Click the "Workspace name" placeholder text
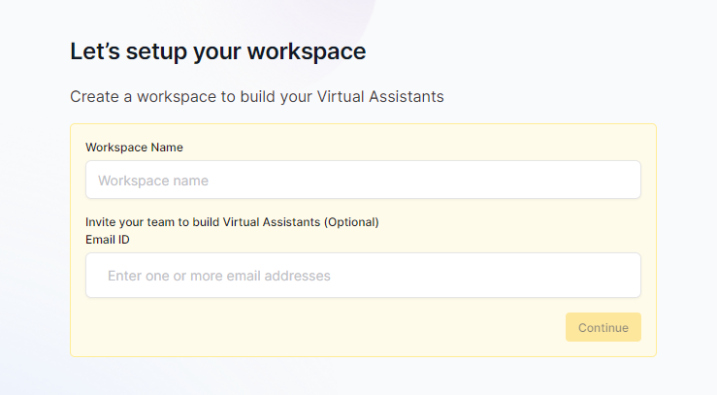Image resolution: width=717 pixels, height=395 pixels. (x=153, y=181)
